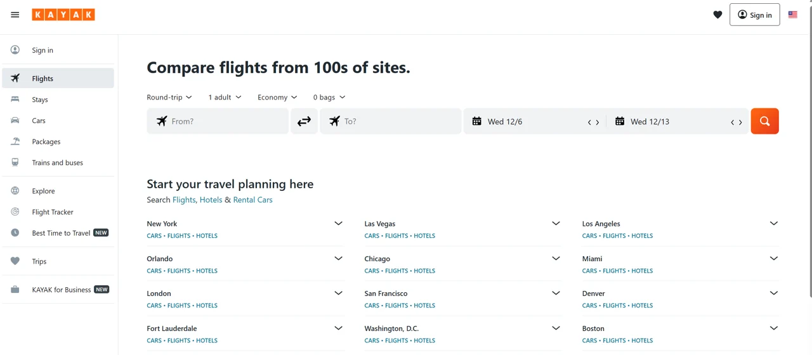The width and height of the screenshot is (812, 355).
Task: Open Best Time to Travel
Action: click(58, 233)
